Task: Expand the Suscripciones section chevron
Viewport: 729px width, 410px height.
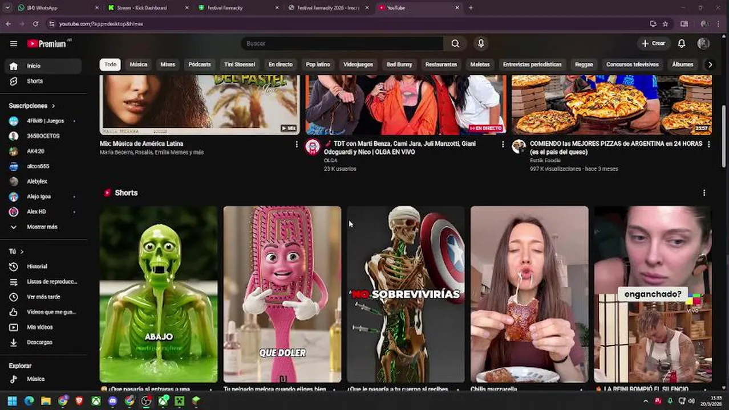Action: click(54, 106)
